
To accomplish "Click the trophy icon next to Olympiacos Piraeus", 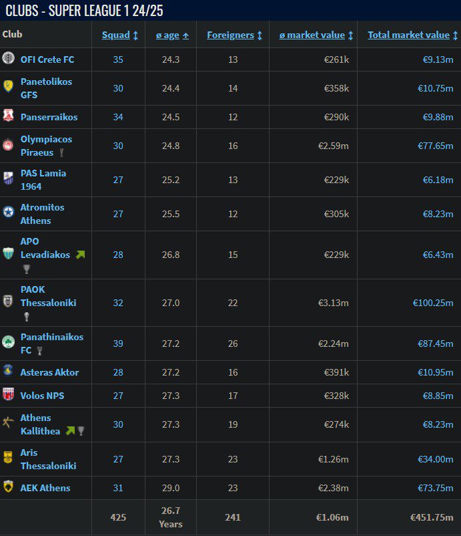I will coord(62,153).
